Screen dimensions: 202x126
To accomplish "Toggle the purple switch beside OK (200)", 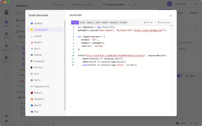I will (x=180, y=76).
